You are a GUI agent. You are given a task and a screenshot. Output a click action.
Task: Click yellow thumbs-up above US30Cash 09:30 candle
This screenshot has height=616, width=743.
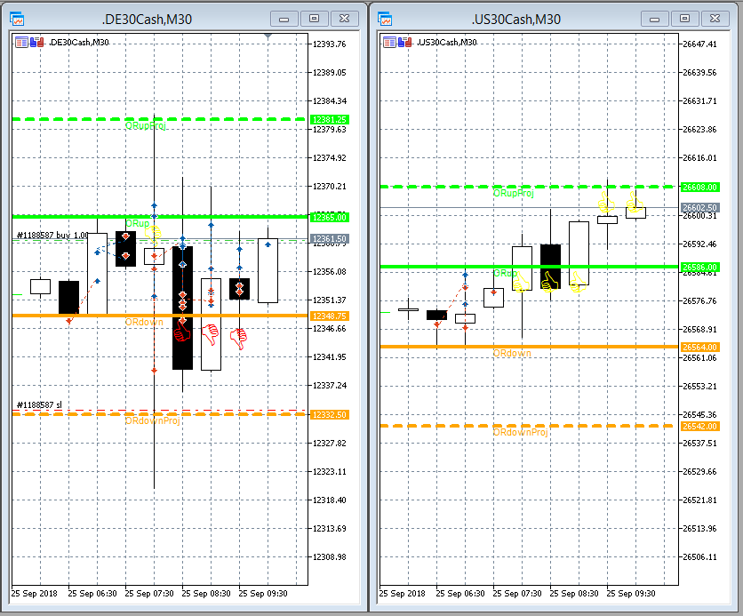[x=606, y=202]
